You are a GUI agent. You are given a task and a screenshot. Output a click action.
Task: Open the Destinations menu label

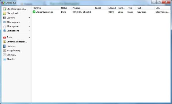[x=13, y=31]
